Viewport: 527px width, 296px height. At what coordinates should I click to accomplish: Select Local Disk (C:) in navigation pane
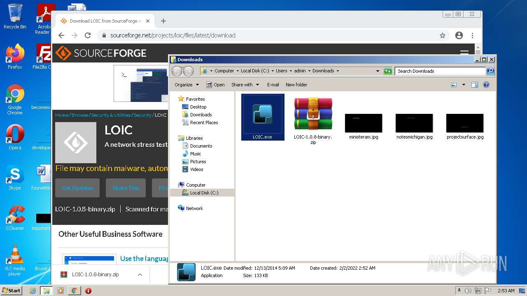pos(202,193)
